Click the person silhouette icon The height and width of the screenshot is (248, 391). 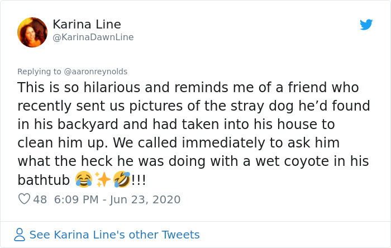click(20, 235)
